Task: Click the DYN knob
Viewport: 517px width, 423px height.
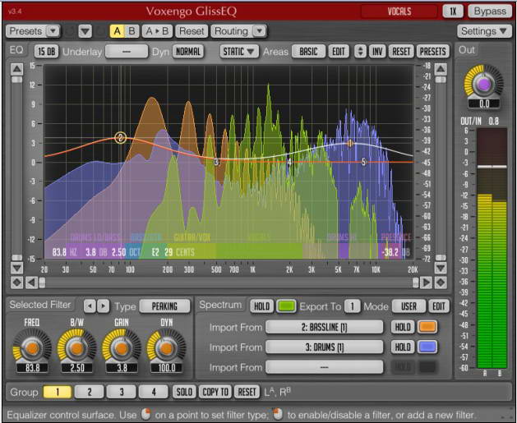Action: [x=164, y=347]
